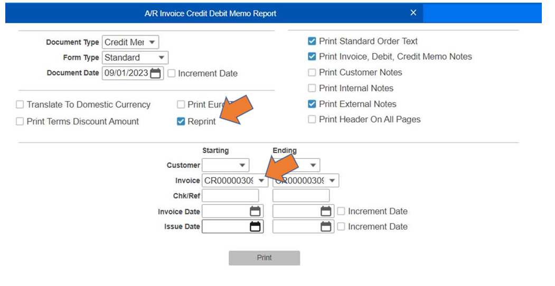This screenshot has width=555, height=286.
Task: Enable Print Customer Notes option
Action: pos(312,73)
